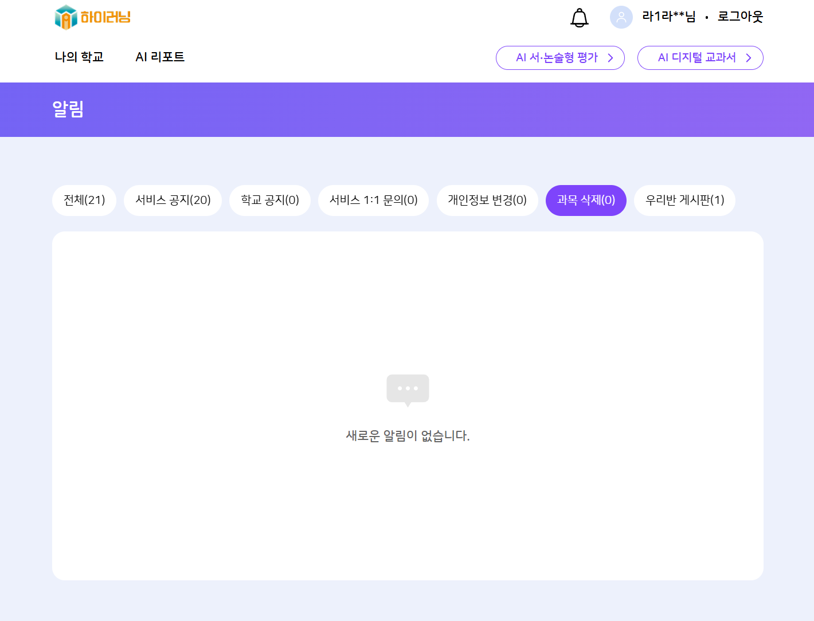Viewport: 814px width, 621px height.
Task: Click the 새로운 알림이 없습니다 message
Action: pyautogui.click(x=408, y=436)
